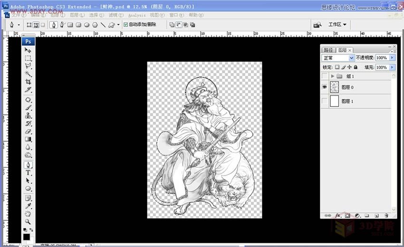Click Delete layer trash icon

click(386, 216)
